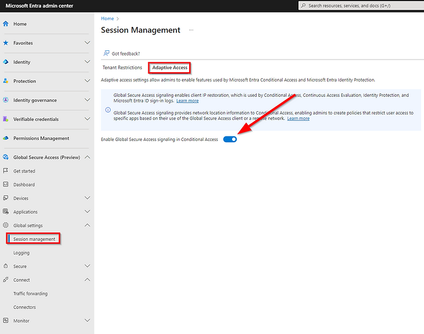424x334 pixels.
Task: Click the Protection icon in sidebar
Action: click(x=6, y=81)
